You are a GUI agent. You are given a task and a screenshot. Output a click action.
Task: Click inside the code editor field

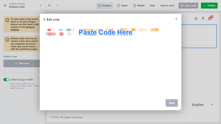(x=110, y=32)
